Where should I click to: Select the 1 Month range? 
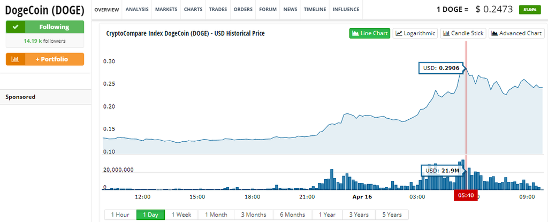[216, 215]
